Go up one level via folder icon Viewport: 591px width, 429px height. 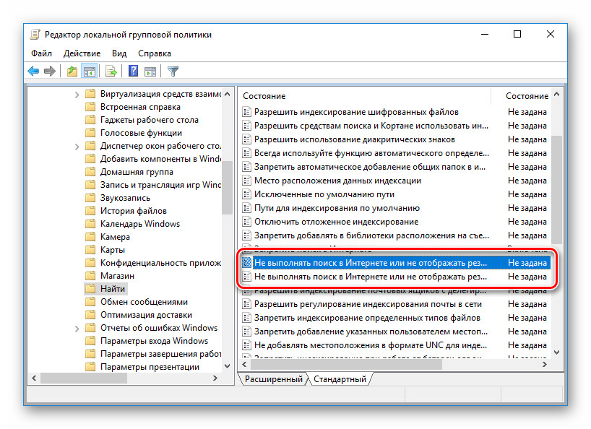72,71
